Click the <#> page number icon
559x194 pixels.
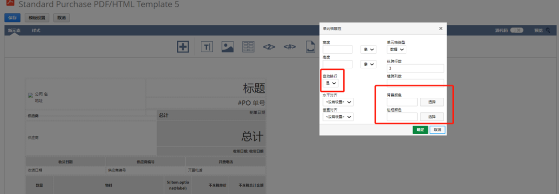[x=289, y=47]
